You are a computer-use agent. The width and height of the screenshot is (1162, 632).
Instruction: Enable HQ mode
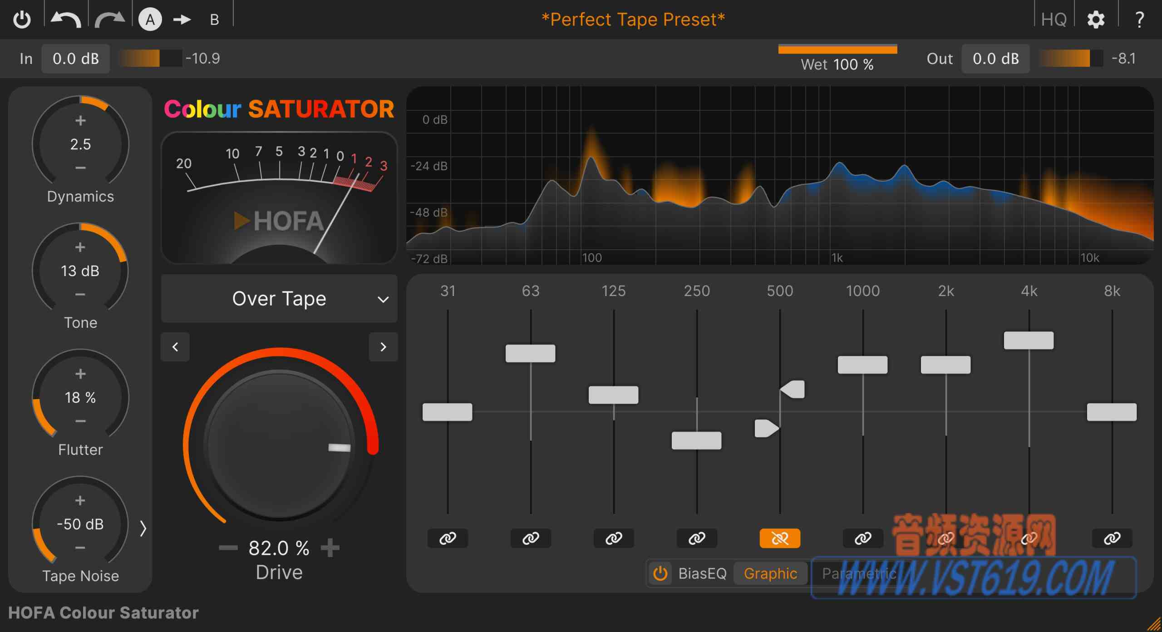coord(1054,19)
